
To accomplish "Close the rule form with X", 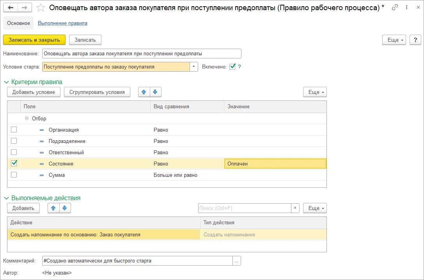I will (x=418, y=7).
